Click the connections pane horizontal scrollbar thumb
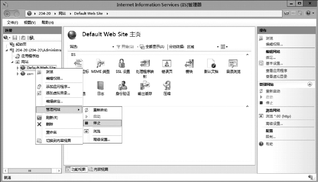The width and height of the screenshot is (318, 182). (x=30, y=171)
